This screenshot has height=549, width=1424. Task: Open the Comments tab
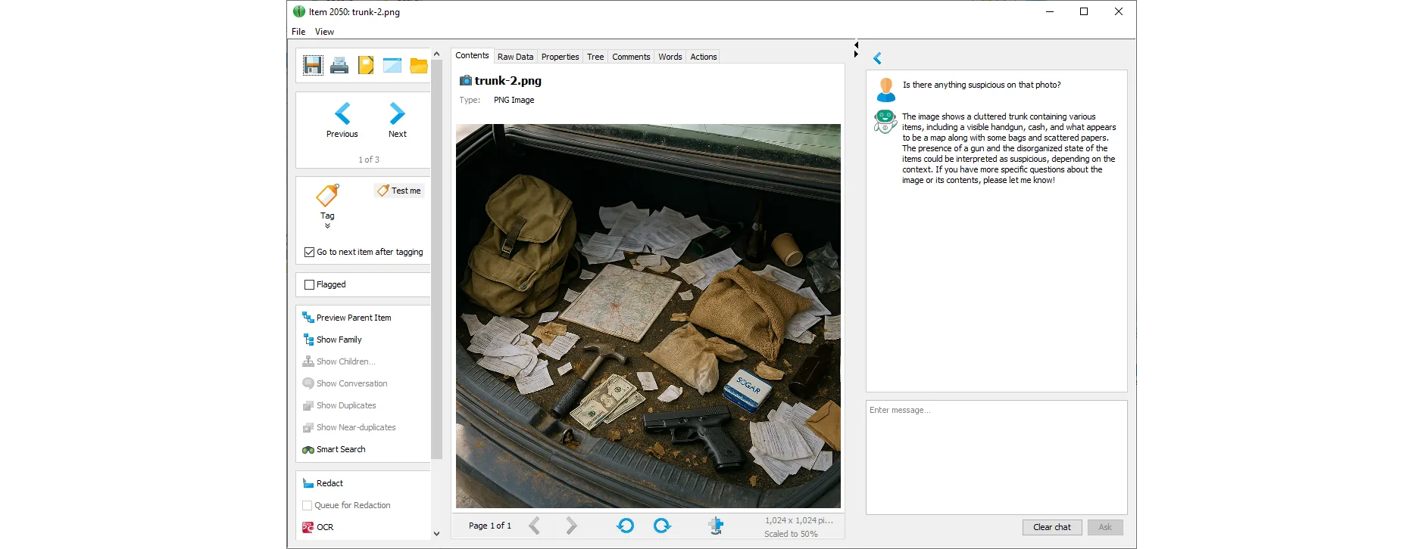click(x=631, y=57)
